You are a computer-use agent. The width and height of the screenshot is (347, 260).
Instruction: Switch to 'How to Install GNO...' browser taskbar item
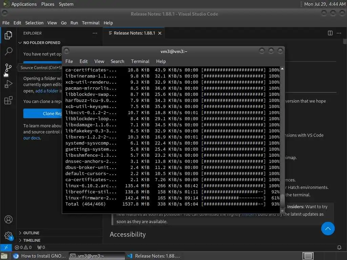[40, 256]
